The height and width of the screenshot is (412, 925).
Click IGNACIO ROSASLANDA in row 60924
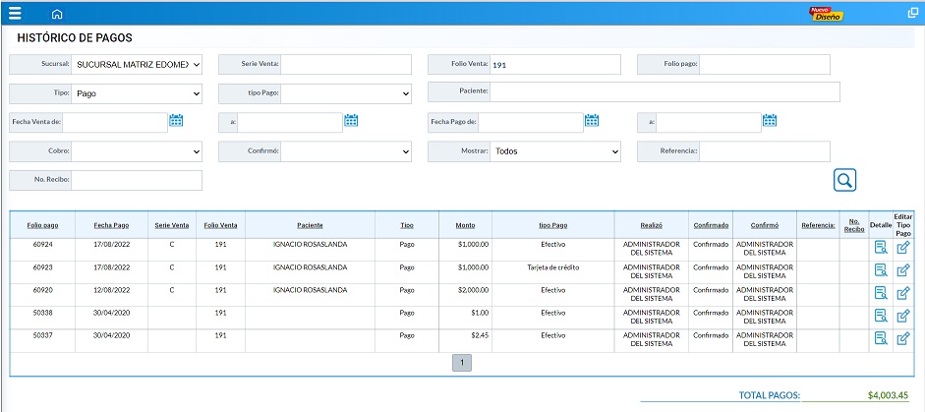(x=311, y=245)
